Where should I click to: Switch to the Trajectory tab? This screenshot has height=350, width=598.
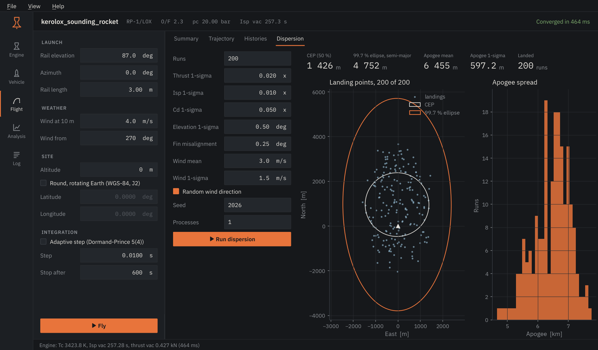coord(221,38)
